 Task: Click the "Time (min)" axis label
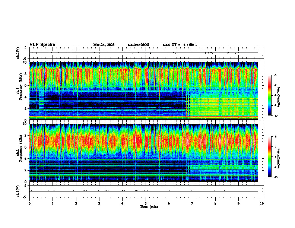pos(149,207)
